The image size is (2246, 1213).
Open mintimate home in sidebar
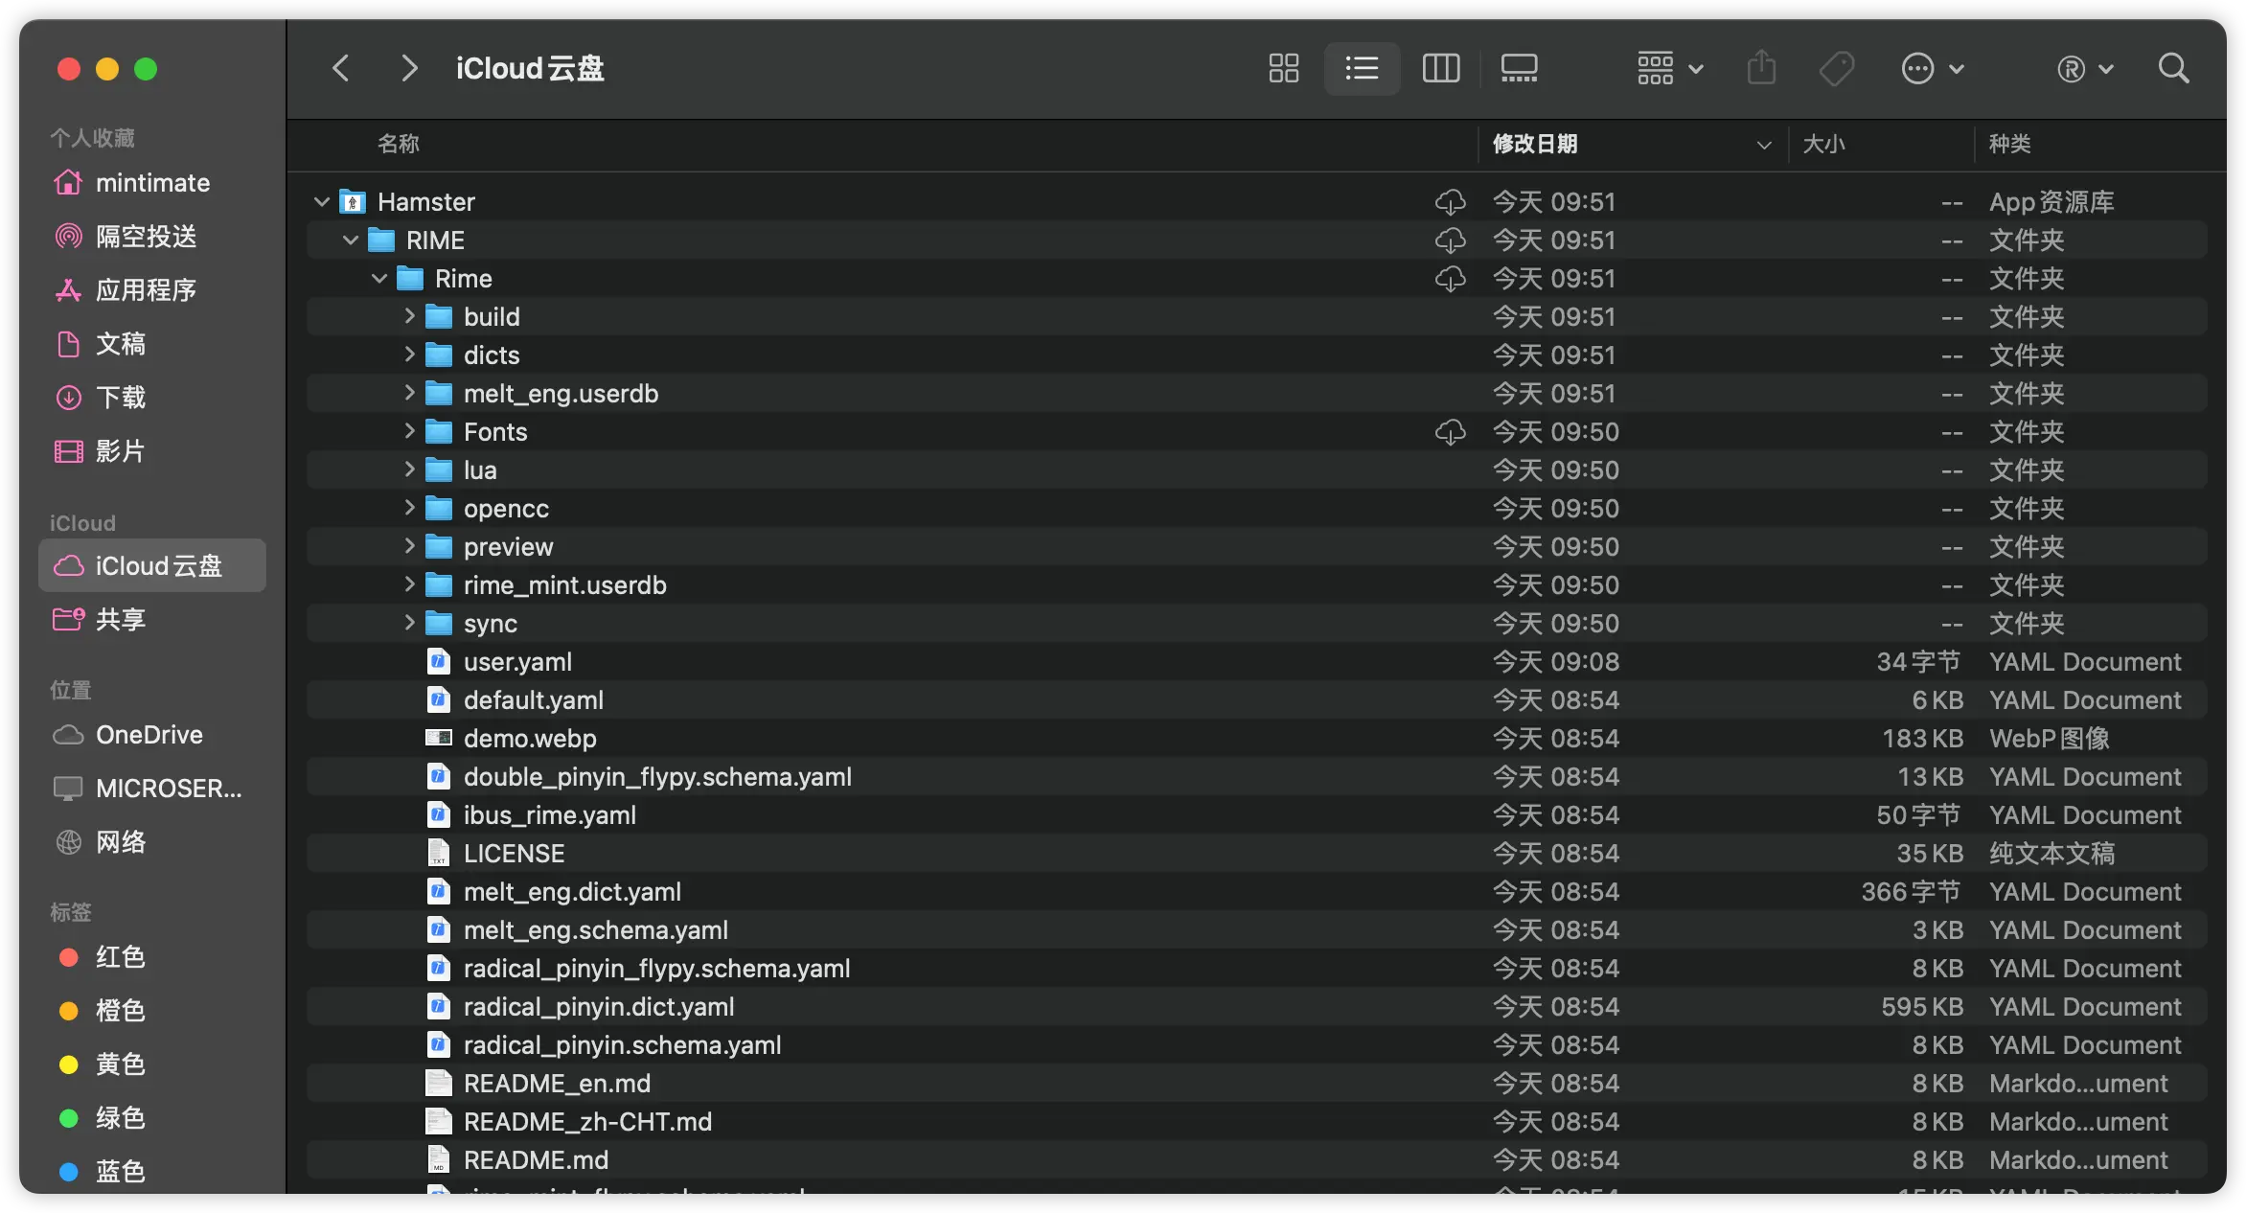tap(152, 182)
